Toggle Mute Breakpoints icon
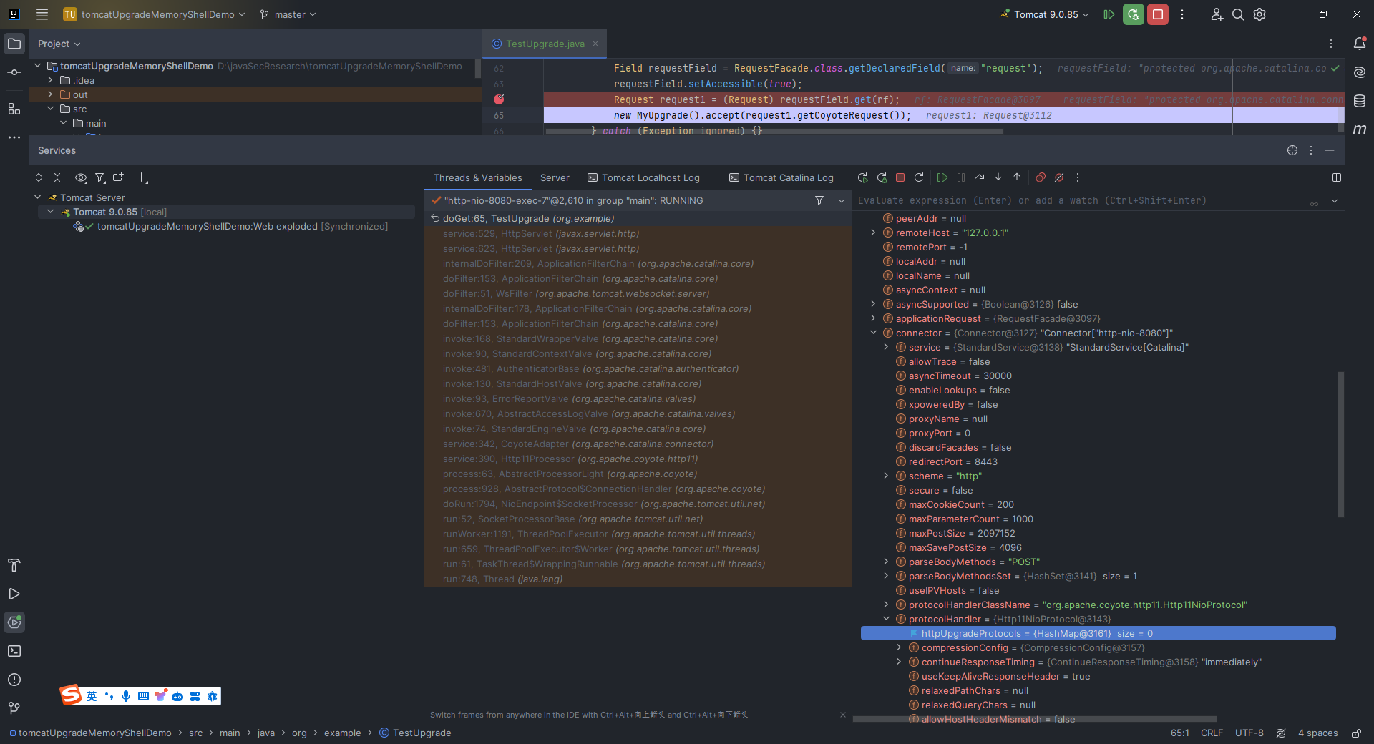This screenshot has height=744, width=1374. click(x=1059, y=177)
